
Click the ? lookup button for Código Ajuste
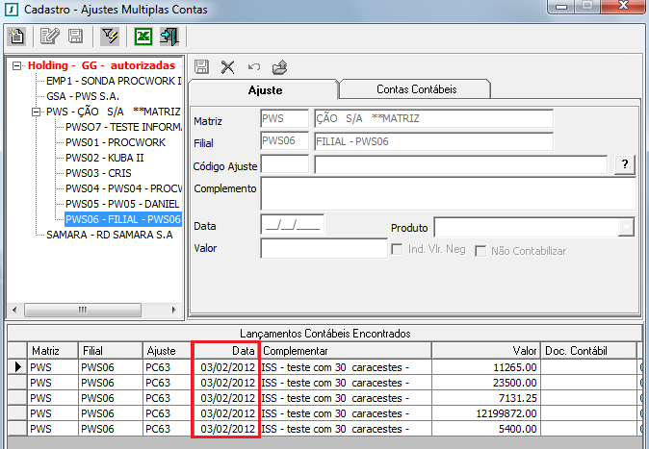625,164
